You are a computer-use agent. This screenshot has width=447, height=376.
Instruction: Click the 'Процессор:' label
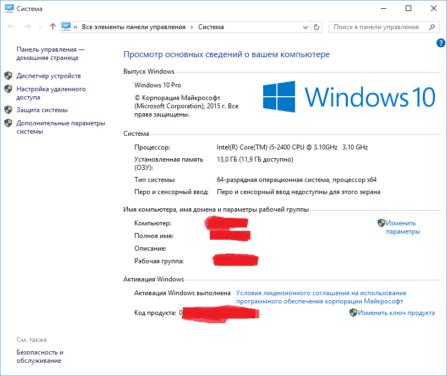point(152,147)
